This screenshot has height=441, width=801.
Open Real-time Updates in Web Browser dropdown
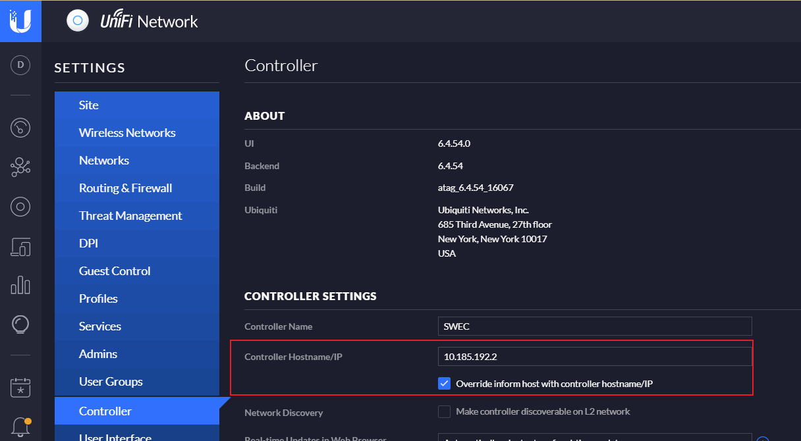594,437
